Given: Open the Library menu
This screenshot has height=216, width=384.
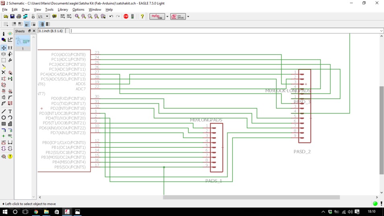Looking at the screenshot, I should coord(63,10).
